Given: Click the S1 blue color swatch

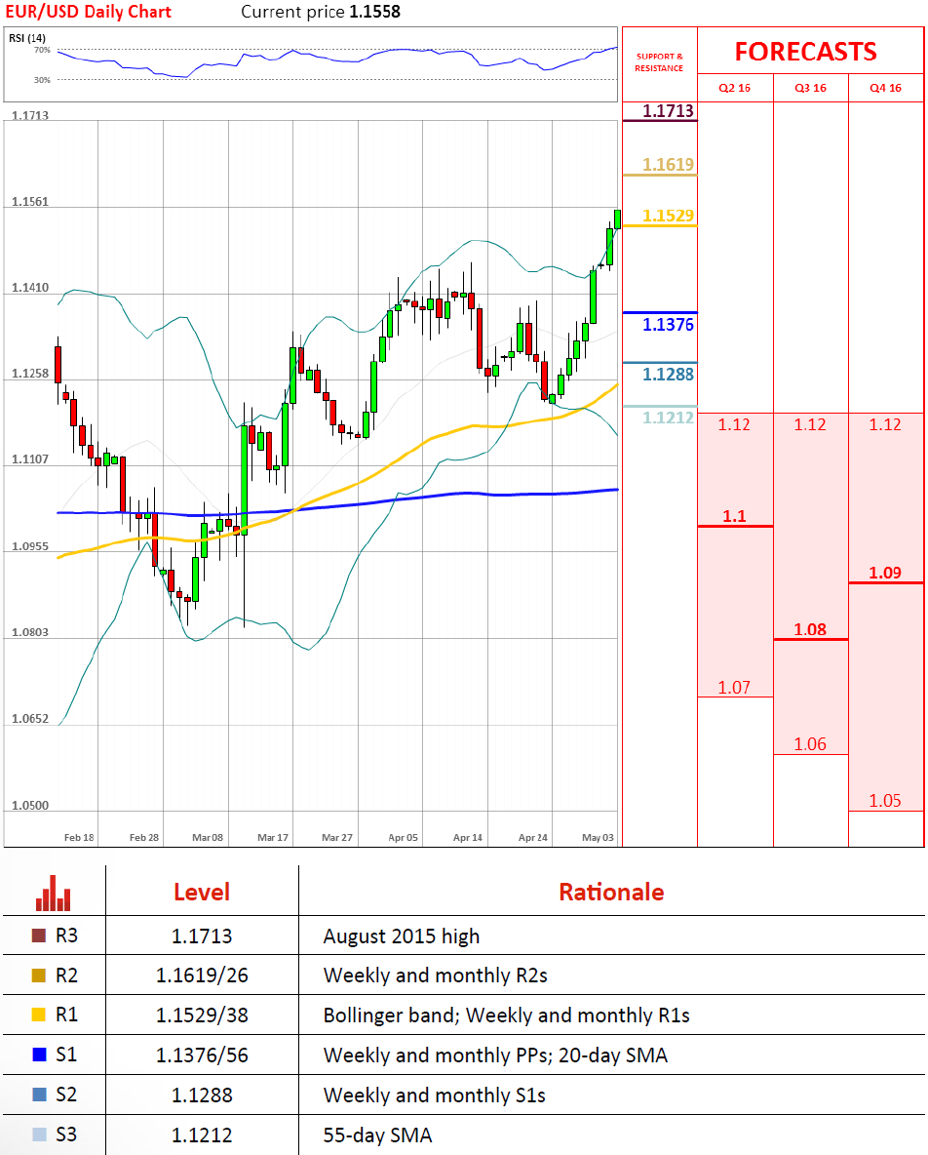Looking at the screenshot, I should [39, 1055].
